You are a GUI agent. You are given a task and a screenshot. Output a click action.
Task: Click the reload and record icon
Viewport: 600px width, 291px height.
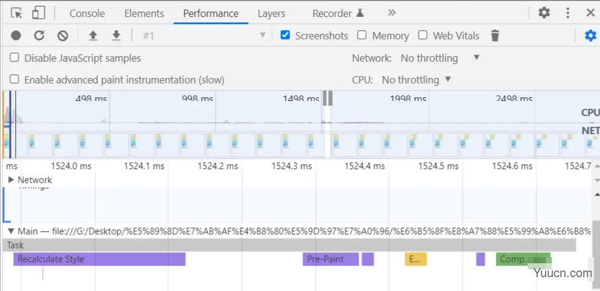(x=39, y=36)
